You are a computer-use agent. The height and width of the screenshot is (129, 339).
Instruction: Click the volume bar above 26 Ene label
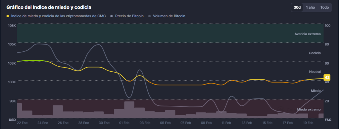[58, 112]
